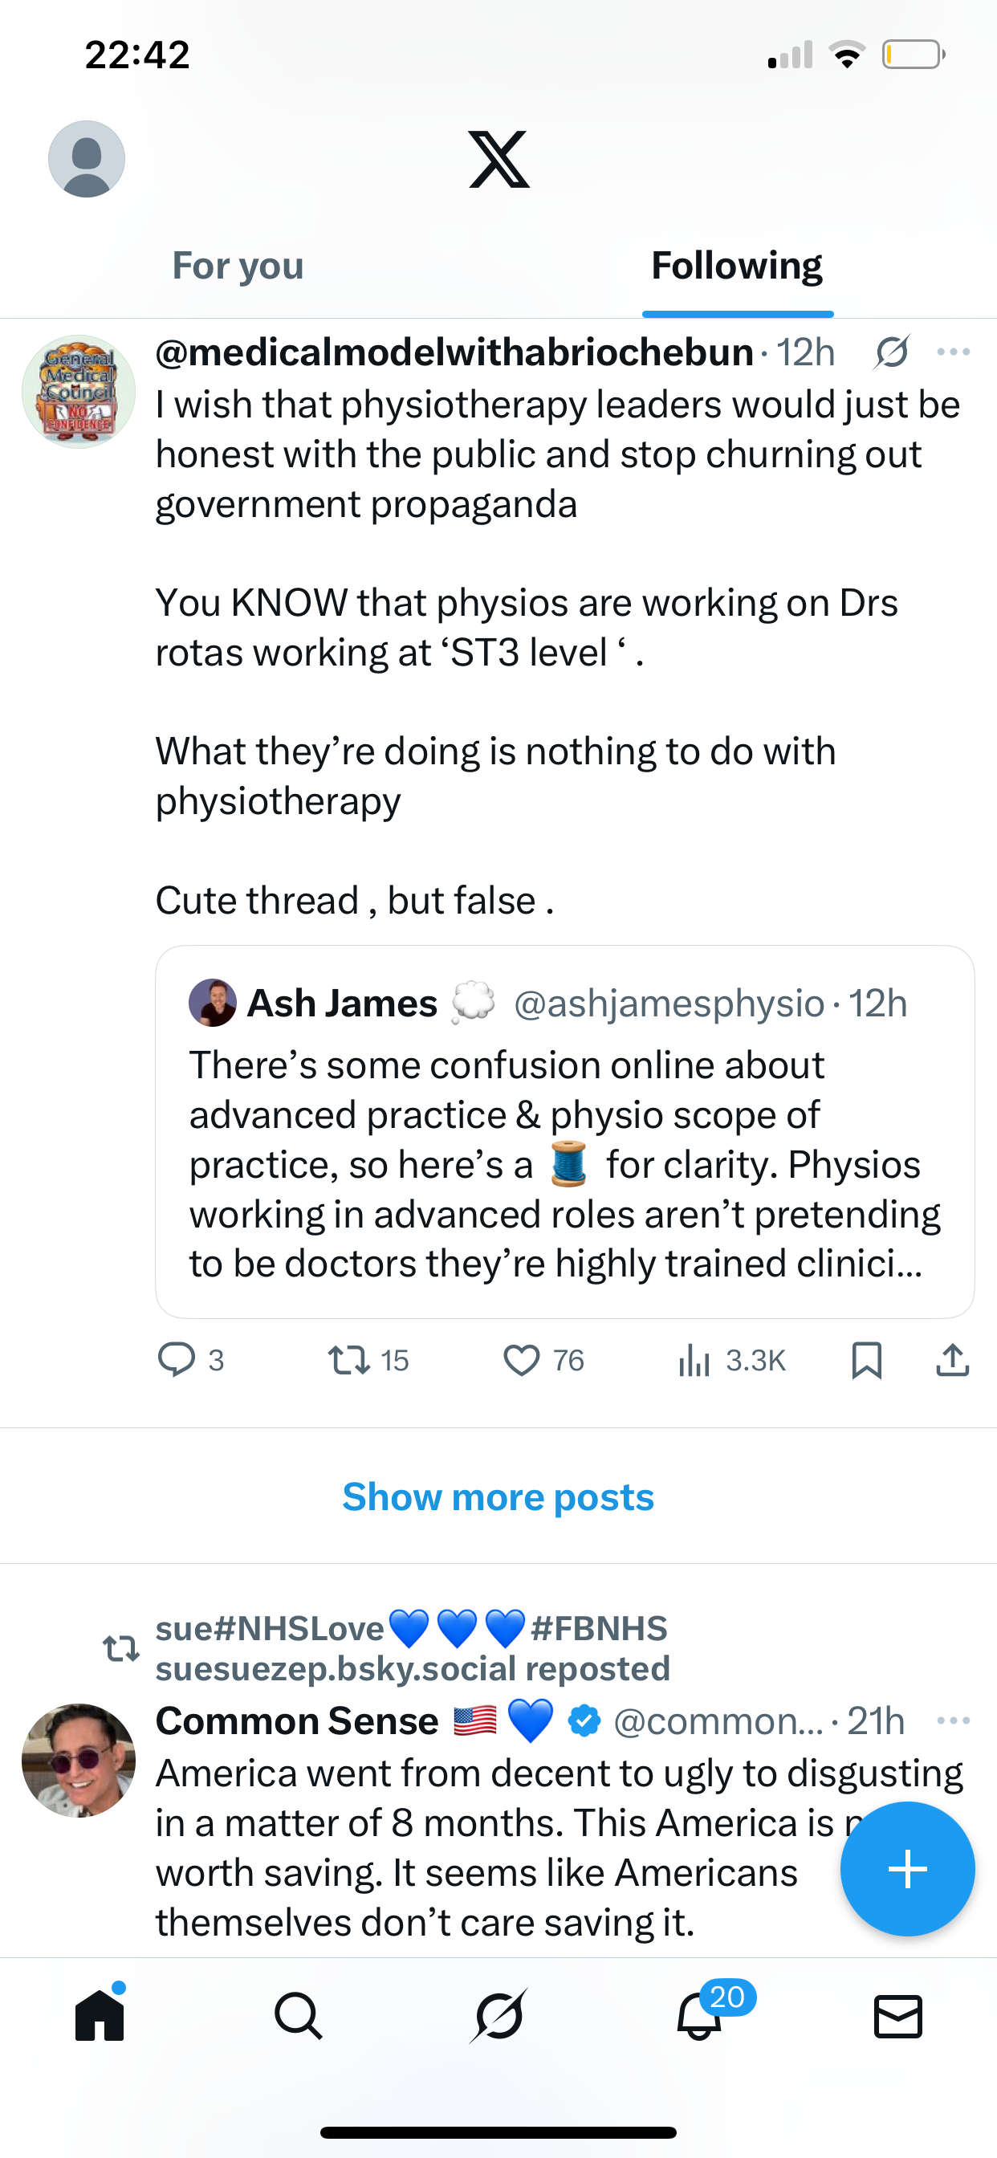Like the physiotherapy leaders post
997x2158 pixels.
click(521, 1360)
